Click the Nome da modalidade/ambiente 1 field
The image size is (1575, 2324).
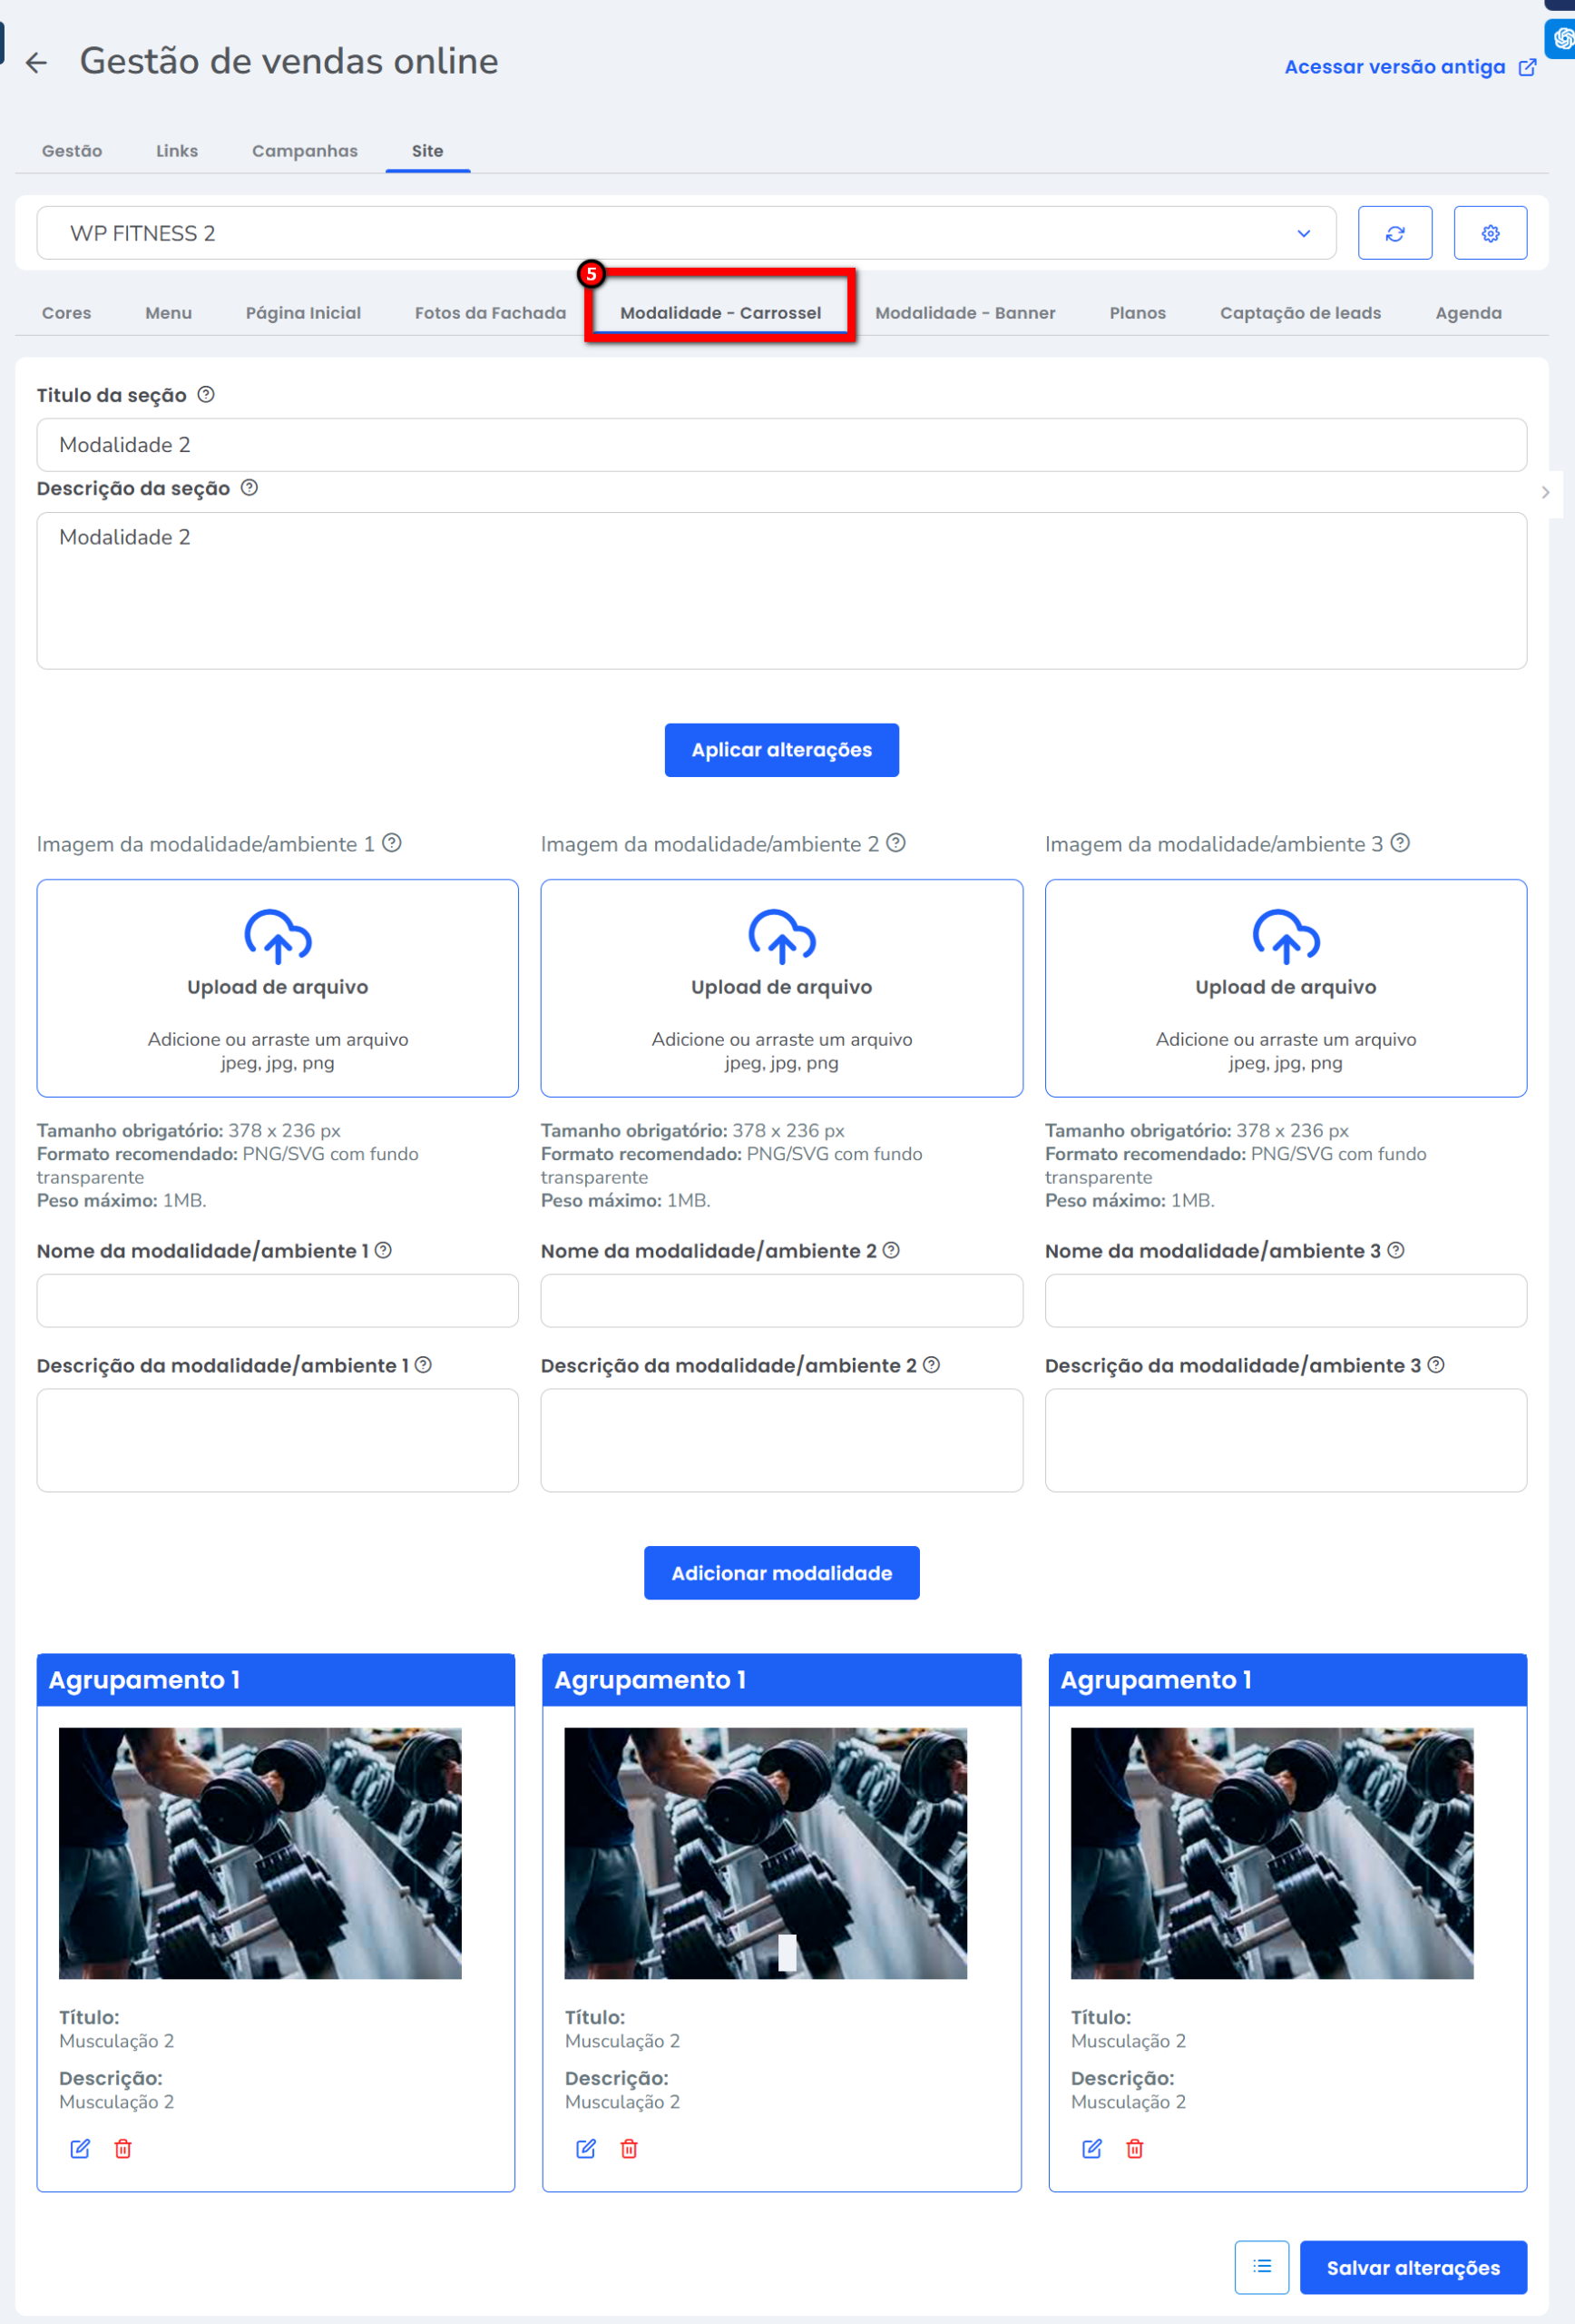coord(278,1300)
